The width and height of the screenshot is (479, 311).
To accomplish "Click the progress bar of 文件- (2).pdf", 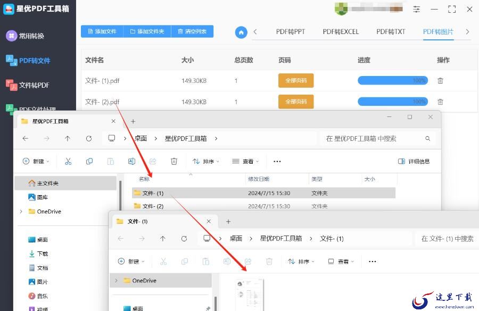I will (x=393, y=102).
